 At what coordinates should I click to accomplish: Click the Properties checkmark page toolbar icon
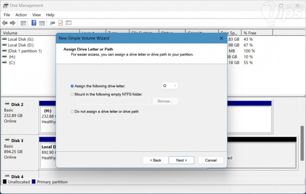pyautogui.click(x=61, y=23)
